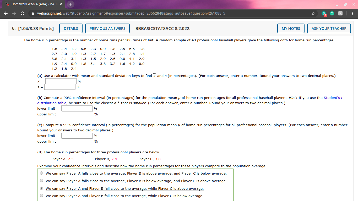This screenshot has width=358, height=201.
Task: Select Player B is above average option
Action: (x=41, y=173)
